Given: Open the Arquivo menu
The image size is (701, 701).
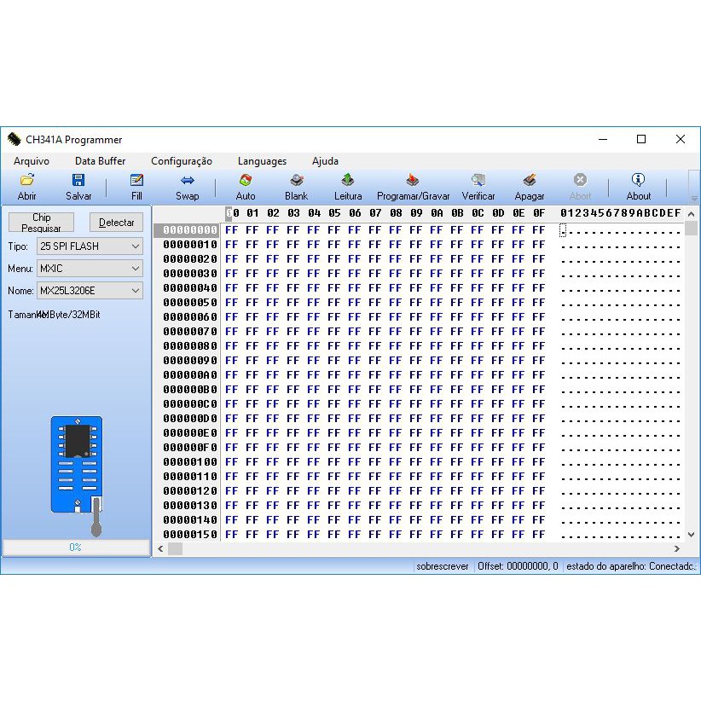Looking at the screenshot, I should tap(32, 161).
